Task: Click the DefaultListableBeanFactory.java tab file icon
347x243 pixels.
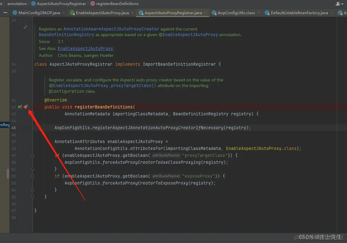Action: pos(267,13)
